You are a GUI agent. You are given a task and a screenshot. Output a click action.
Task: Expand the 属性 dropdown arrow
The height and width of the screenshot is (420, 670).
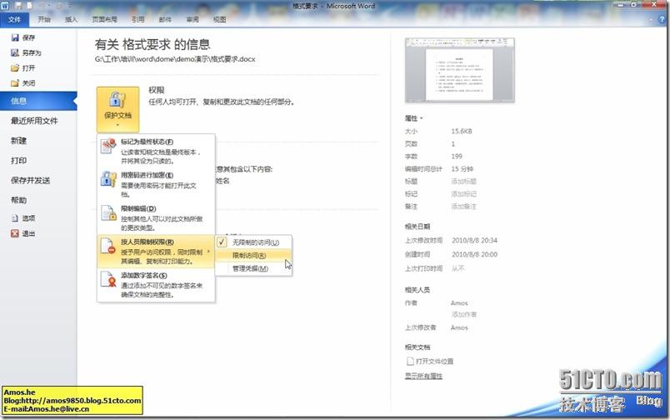coord(422,118)
